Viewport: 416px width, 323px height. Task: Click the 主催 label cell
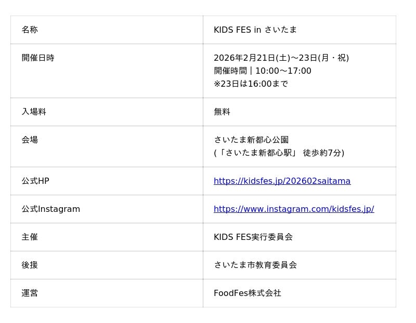click(x=30, y=237)
